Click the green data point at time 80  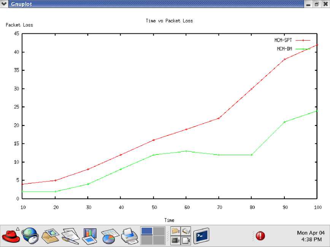[x=252, y=155]
